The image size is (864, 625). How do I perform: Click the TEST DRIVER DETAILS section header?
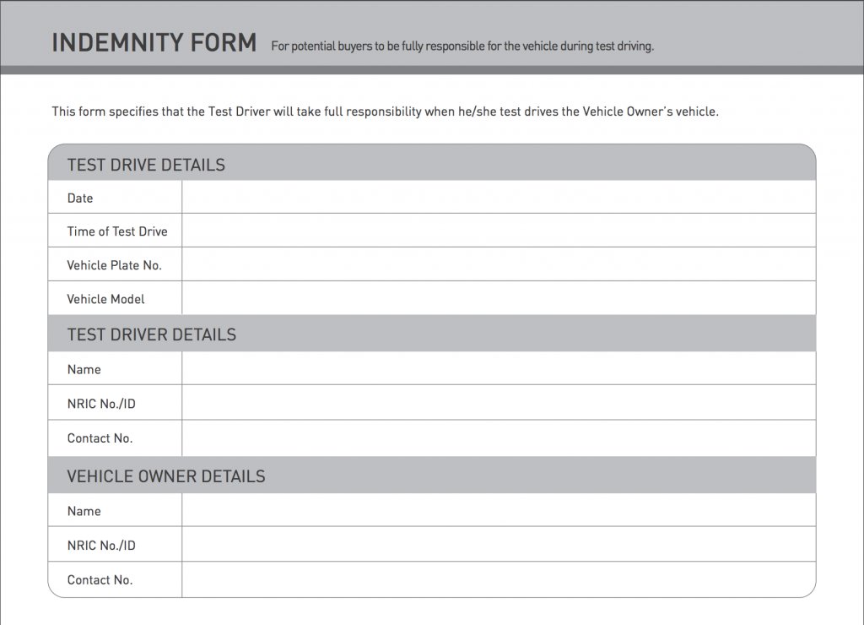[152, 334]
